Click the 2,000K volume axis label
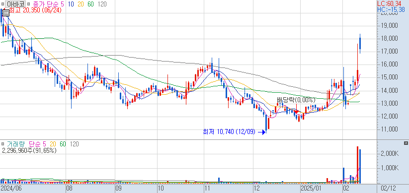Screen dimensions: 409x193 [x=389, y=154]
